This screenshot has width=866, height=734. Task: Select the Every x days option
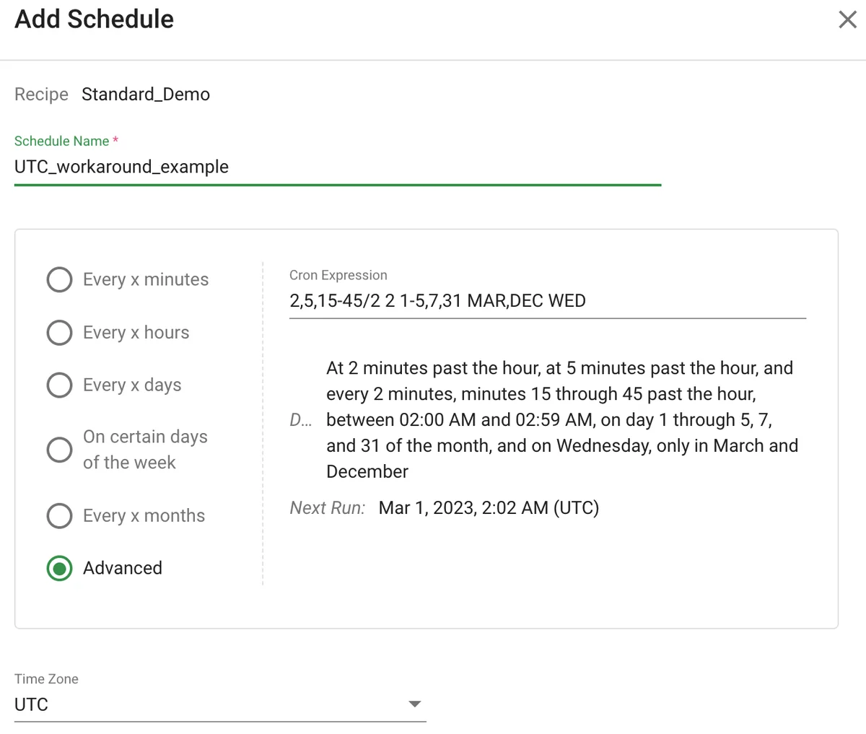pos(59,385)
